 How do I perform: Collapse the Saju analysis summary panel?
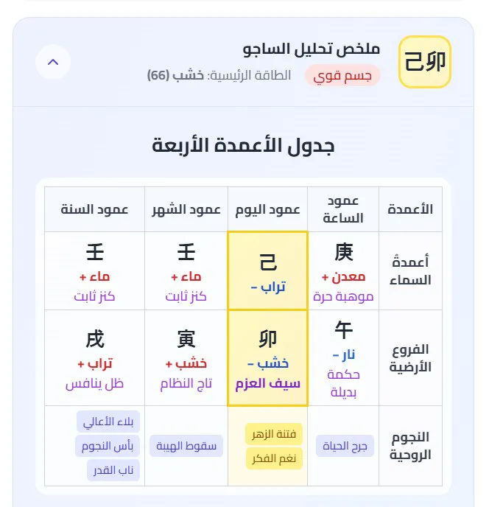point(53,62)
